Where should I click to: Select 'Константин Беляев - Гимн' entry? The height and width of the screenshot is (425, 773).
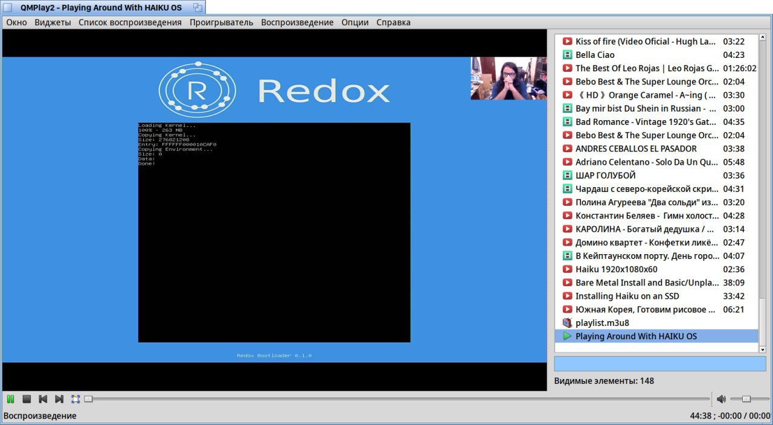656,216
